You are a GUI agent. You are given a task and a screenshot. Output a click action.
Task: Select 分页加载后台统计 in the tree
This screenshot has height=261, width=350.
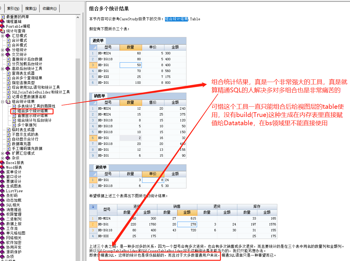pos(27,64)
